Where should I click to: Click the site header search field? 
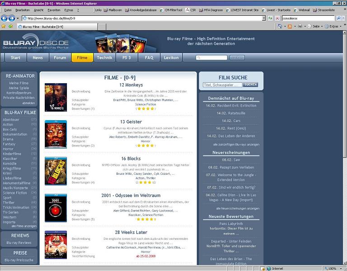(x=211, y=58)
